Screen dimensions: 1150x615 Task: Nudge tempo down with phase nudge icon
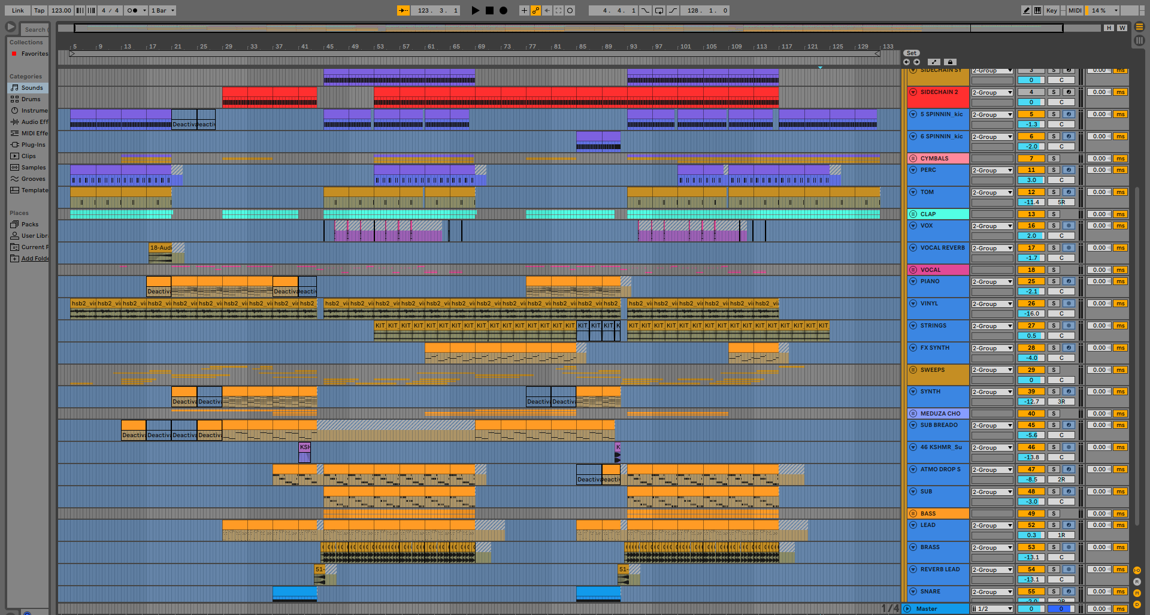pyautogui.click(x=80, y=10)
